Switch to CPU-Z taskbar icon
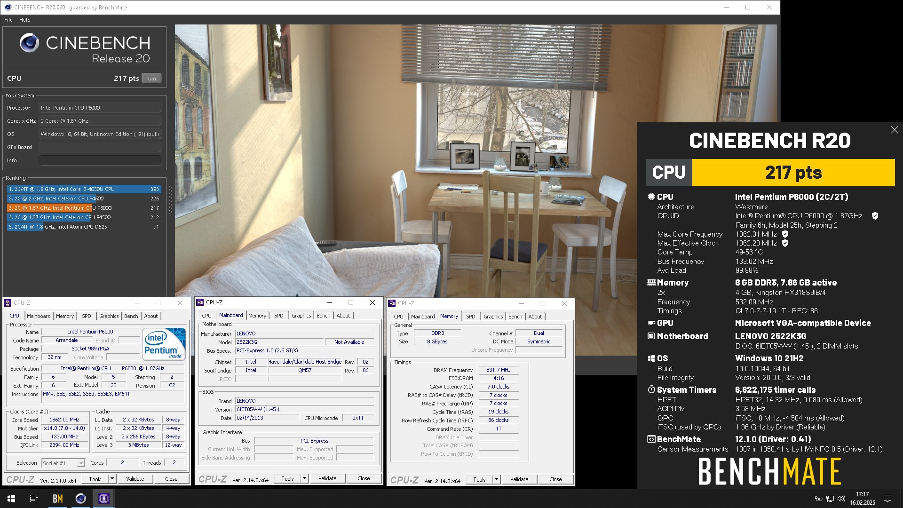This screenshot has height=508, width=903. pyautogui.click(x=104, y=499)
